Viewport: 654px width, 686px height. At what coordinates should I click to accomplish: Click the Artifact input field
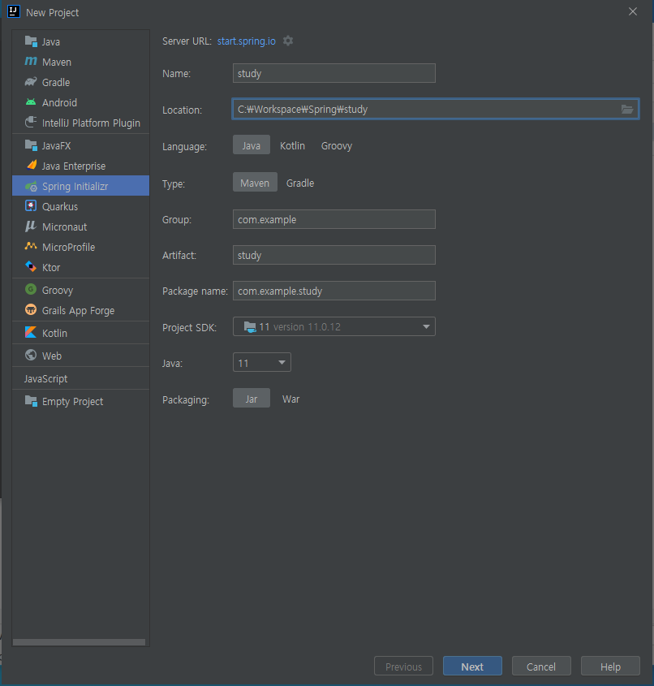pos(334,255)
